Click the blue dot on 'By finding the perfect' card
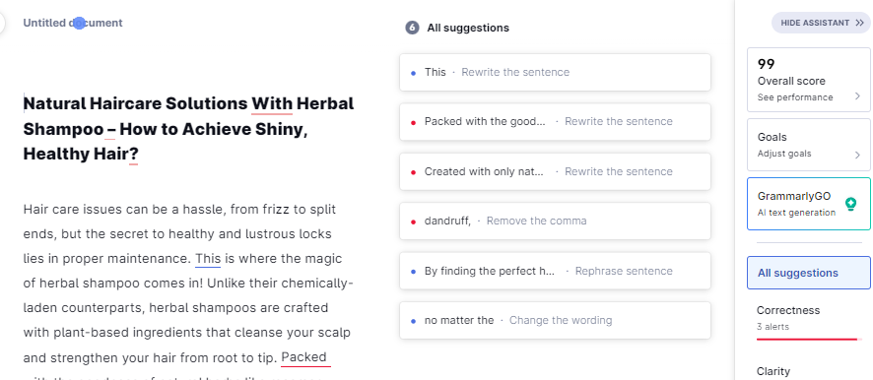 coord(413,272)
